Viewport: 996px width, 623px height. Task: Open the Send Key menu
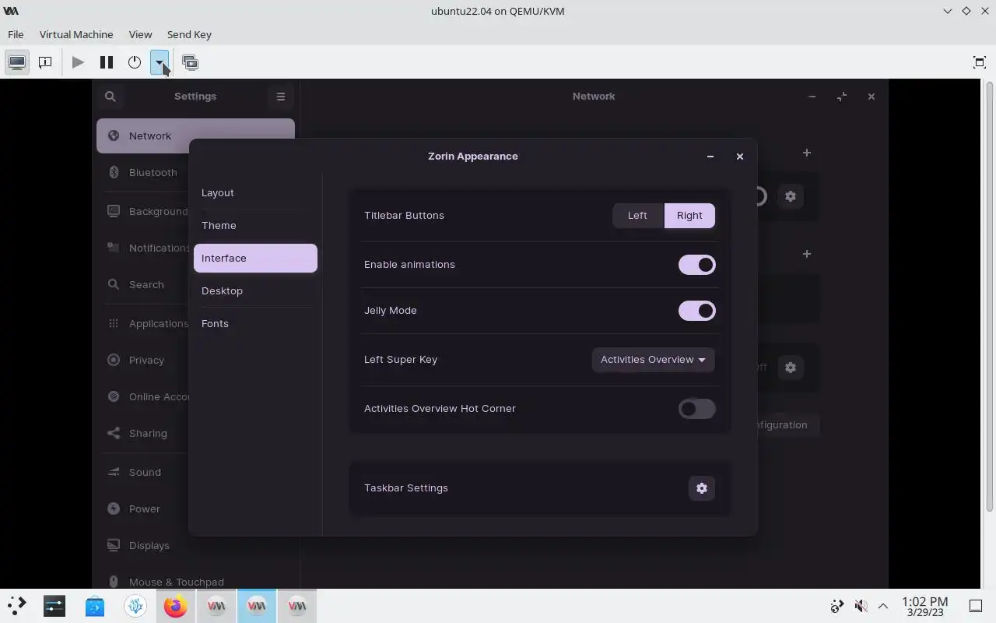tap(189, 34)
